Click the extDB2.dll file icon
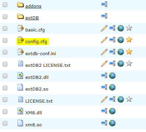Screen dimensions: 146x132 coord(20,76)
